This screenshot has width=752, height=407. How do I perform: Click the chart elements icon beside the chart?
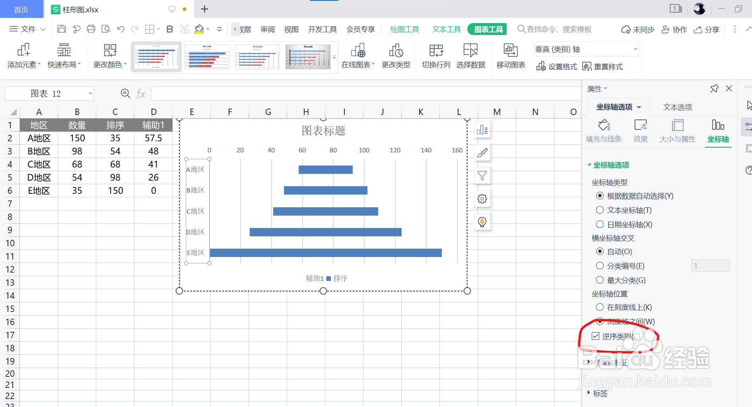[x=482, y=129]
